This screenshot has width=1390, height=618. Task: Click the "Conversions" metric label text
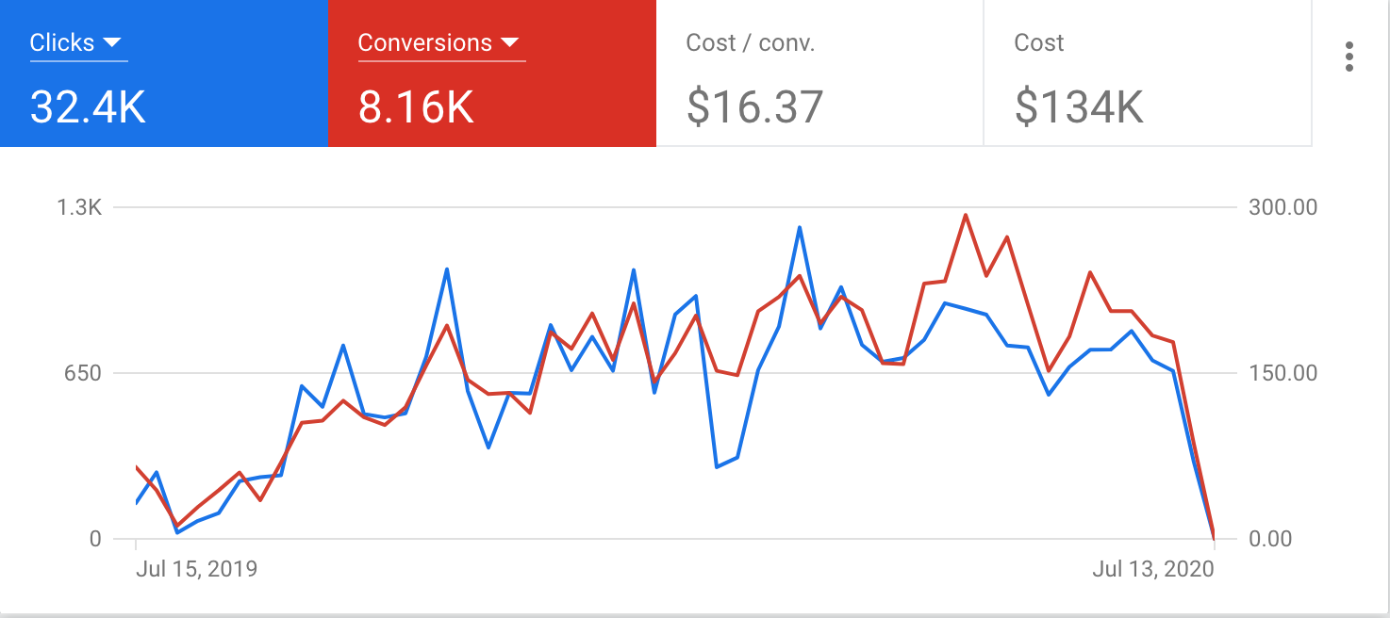point(425,42)
